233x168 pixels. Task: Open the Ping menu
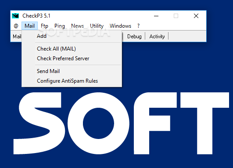60,26
